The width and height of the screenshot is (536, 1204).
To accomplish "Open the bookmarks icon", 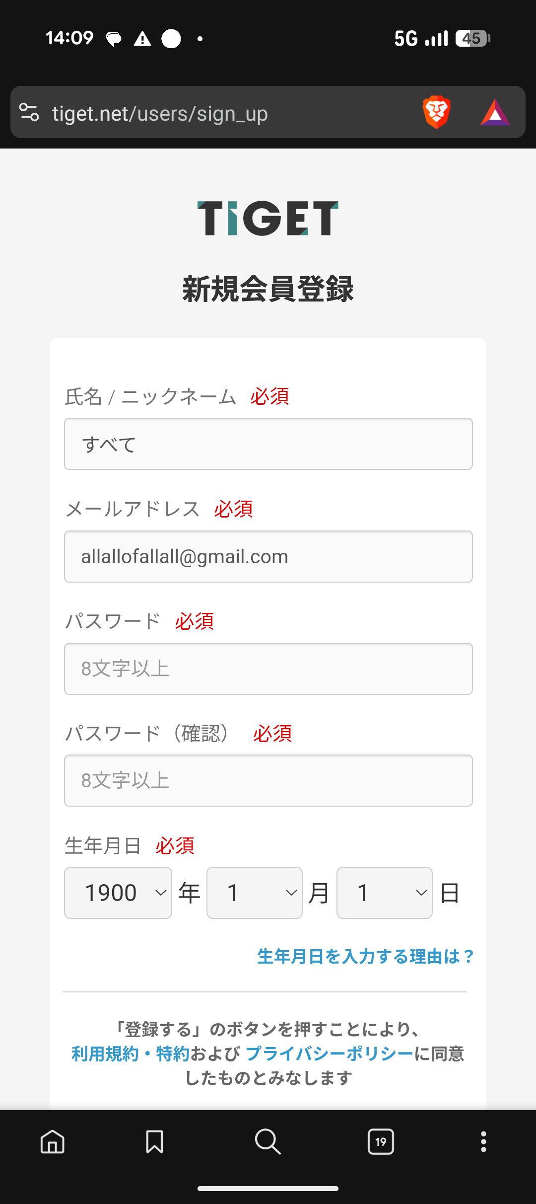I will [x=154, y=1141].
